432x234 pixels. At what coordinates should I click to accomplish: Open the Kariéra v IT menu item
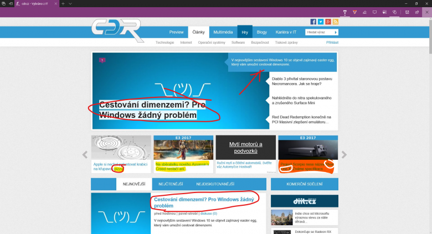[286, 32]
